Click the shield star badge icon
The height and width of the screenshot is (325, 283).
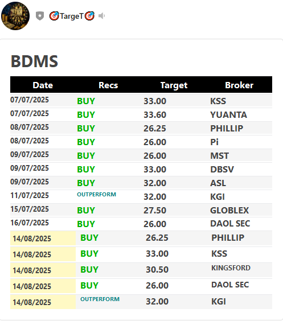(40, 16)
